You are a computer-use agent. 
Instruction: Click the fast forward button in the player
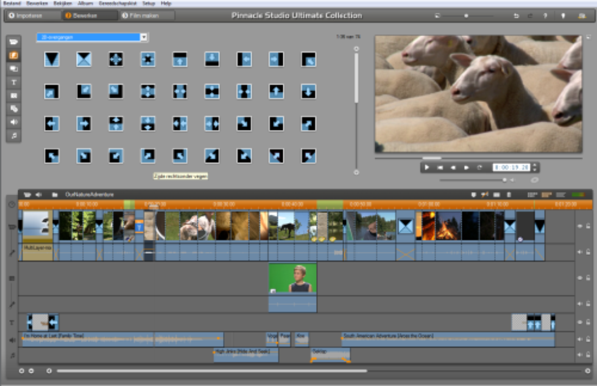pos(467,167)
